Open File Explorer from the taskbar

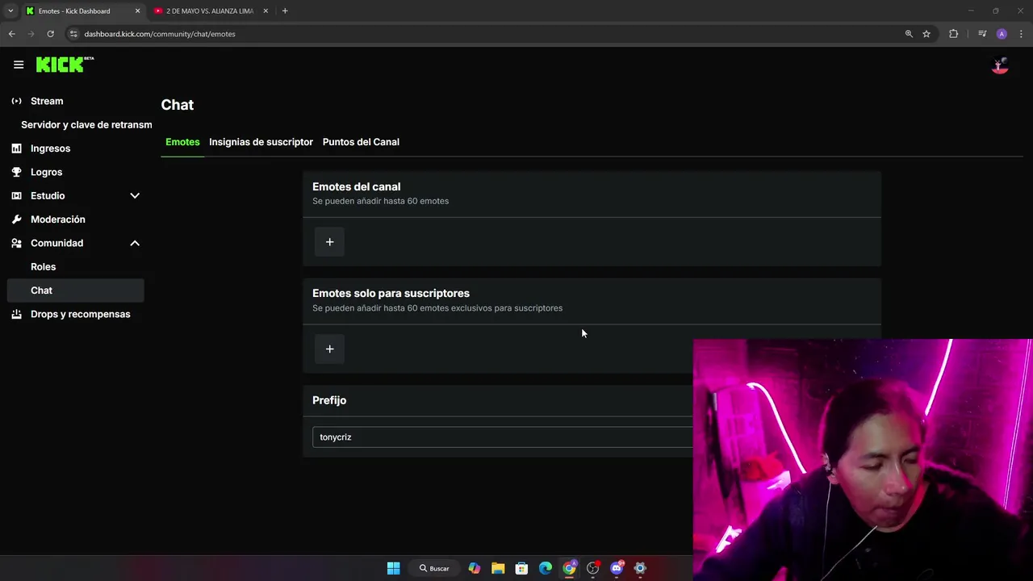tap(498, 568)
